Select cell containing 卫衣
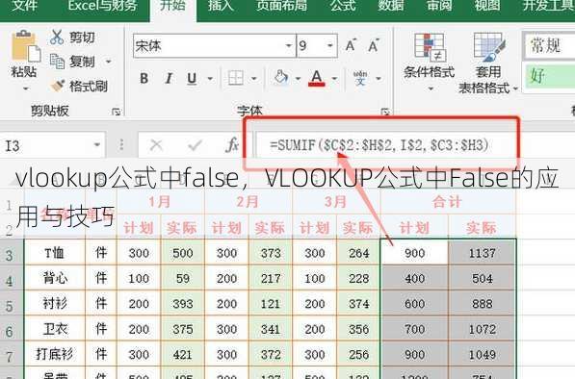Screen dimensions: 575x379 54,329
